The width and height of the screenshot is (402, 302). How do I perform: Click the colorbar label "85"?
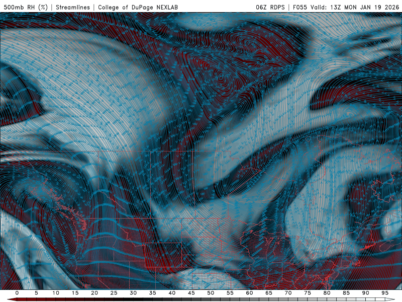(346, 293)
